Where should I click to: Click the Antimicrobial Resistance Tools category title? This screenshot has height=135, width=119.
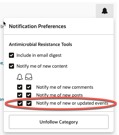40,44
